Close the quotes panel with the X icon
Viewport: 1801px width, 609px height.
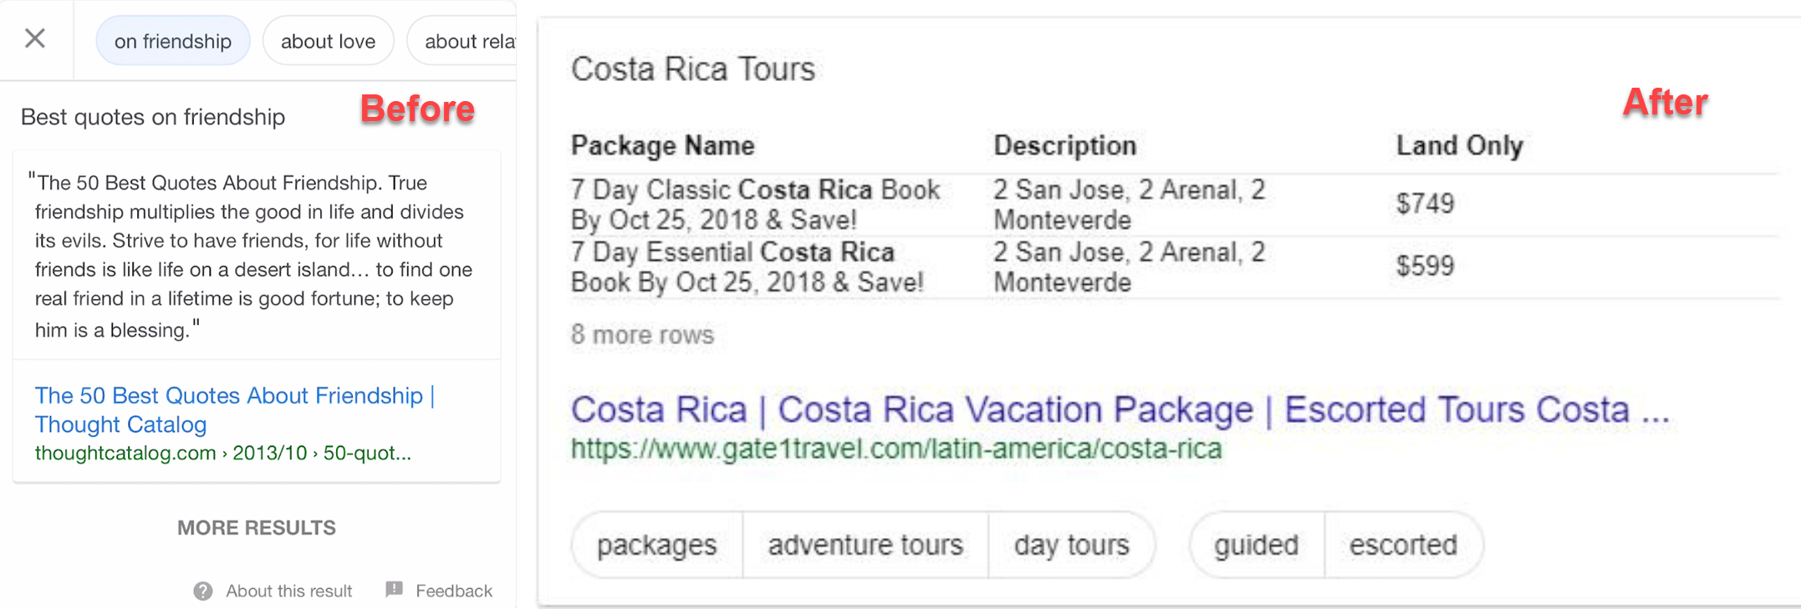[35, 38]
